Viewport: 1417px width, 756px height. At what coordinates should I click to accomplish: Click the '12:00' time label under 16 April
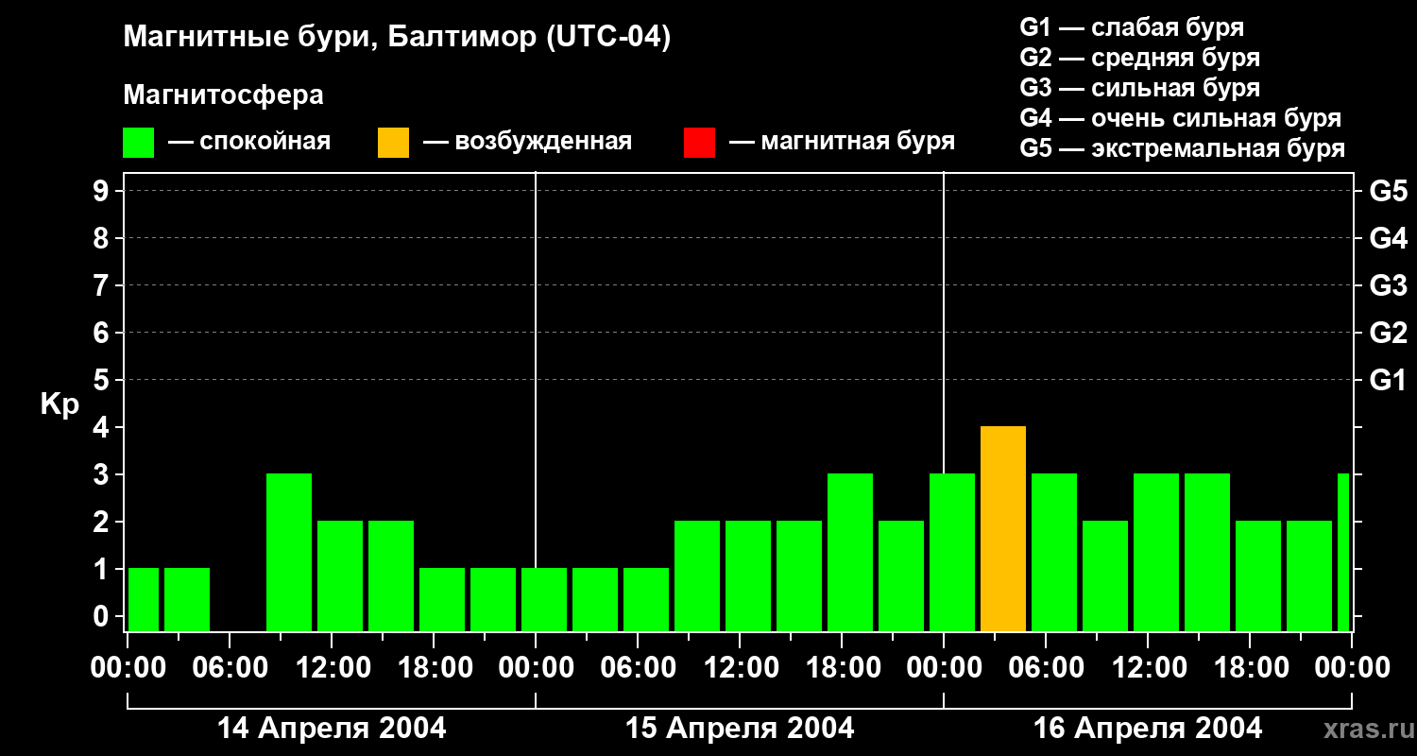pyautogui.click(x=1148, y=668)
